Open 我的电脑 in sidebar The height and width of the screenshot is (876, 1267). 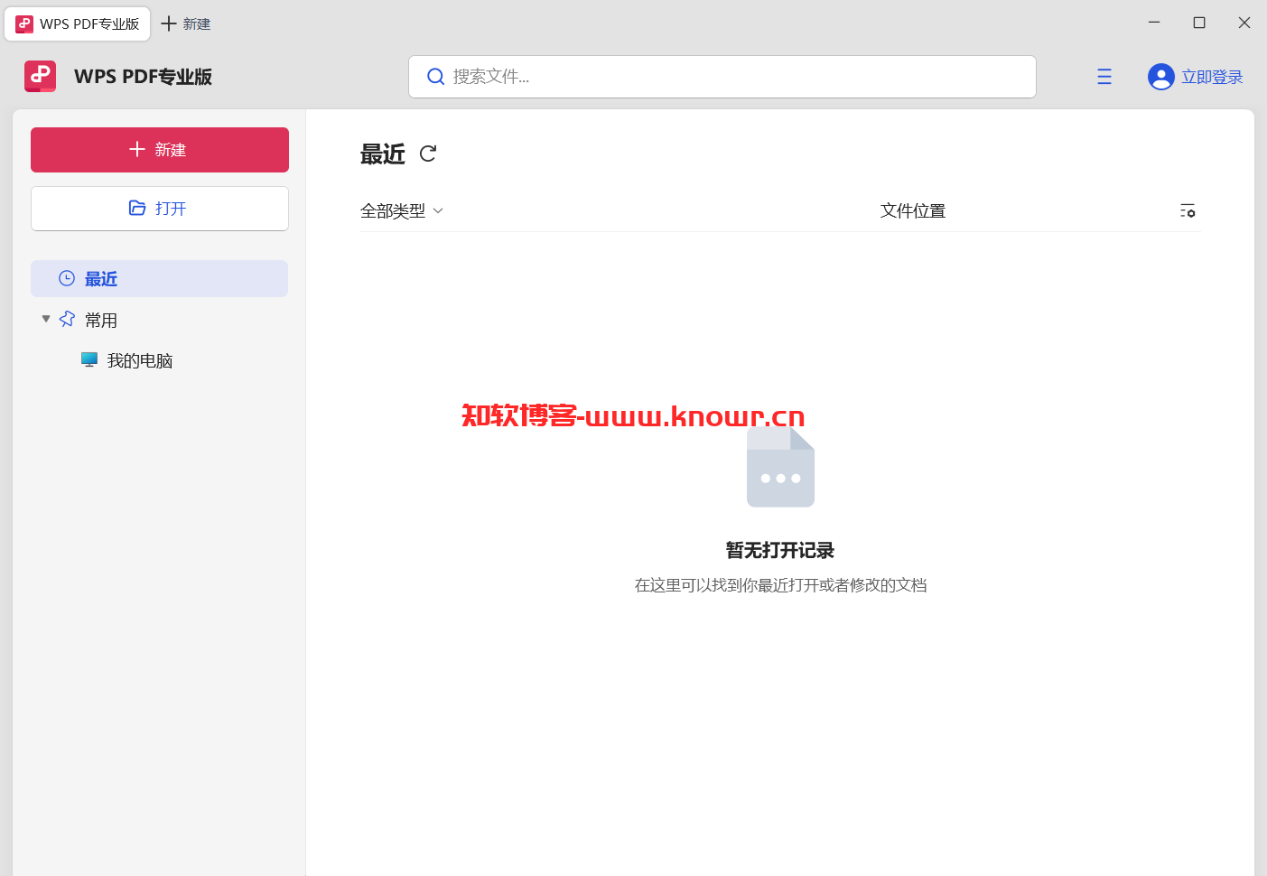point(126,360)
